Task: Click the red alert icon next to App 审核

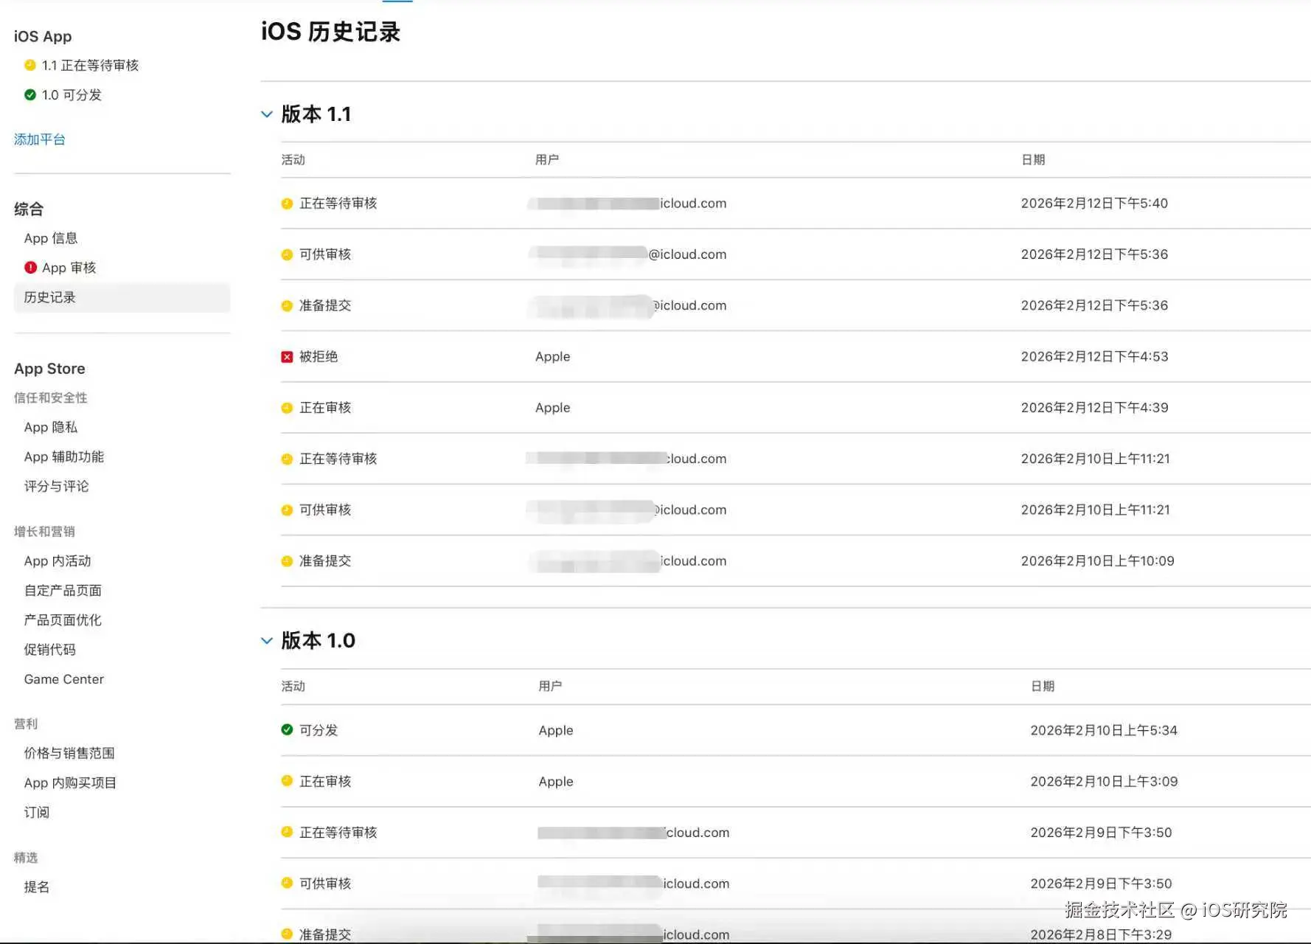Action: [x=30, y=268]
